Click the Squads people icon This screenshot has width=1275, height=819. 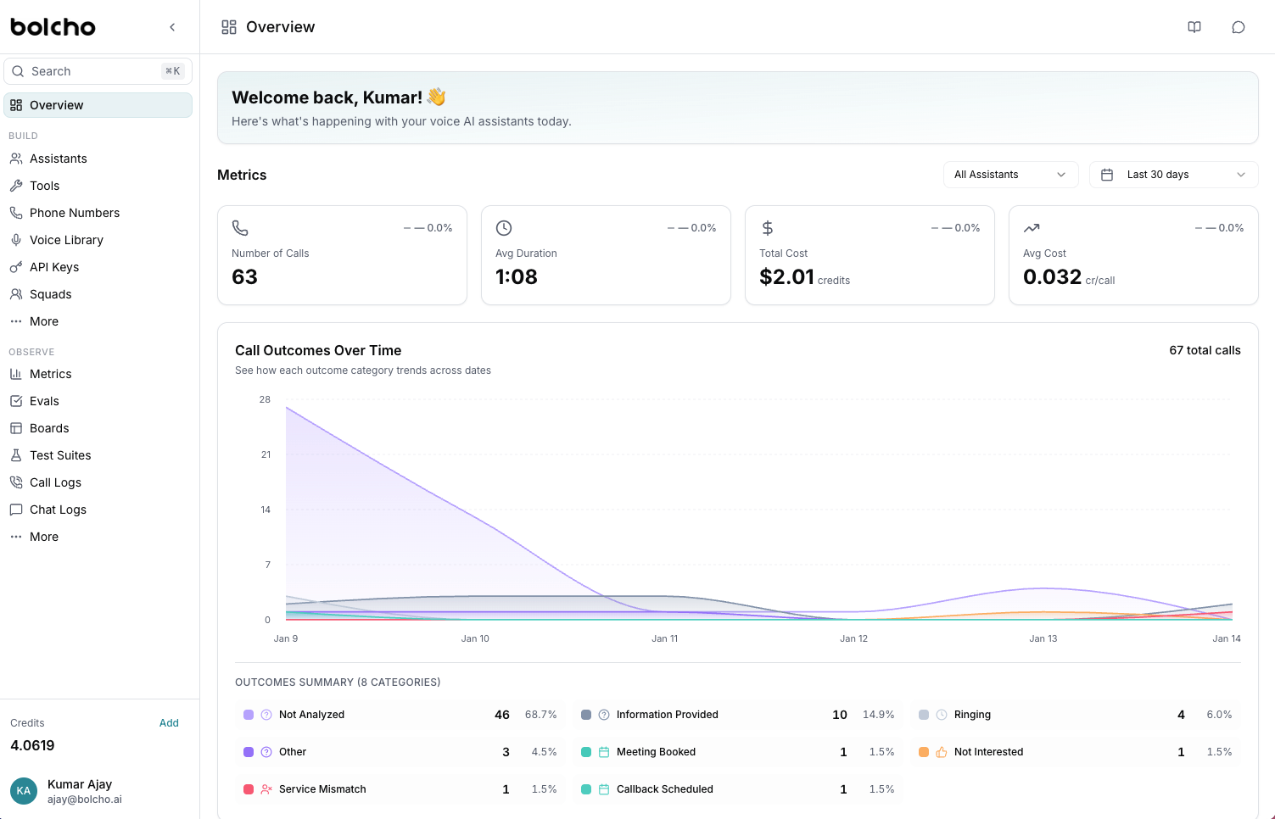(x=16, y=294)
